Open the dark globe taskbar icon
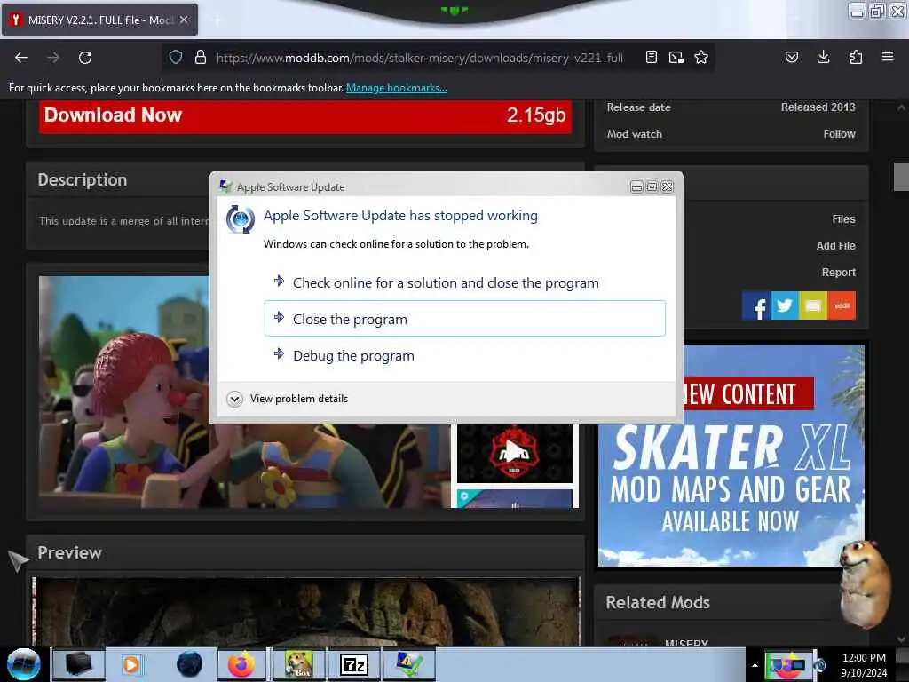Screen dimensions: 909x682 click(189, 664)
